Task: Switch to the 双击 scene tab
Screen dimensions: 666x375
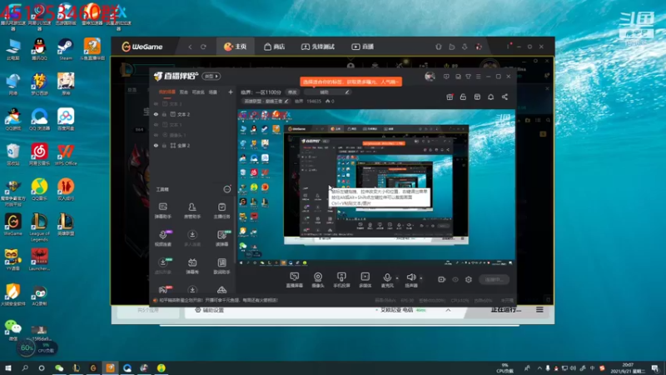Action: pos(183,92)
